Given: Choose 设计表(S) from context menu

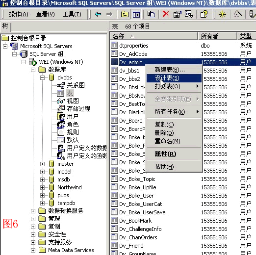Looking at the screenshot, I should (x=174, y=78).
